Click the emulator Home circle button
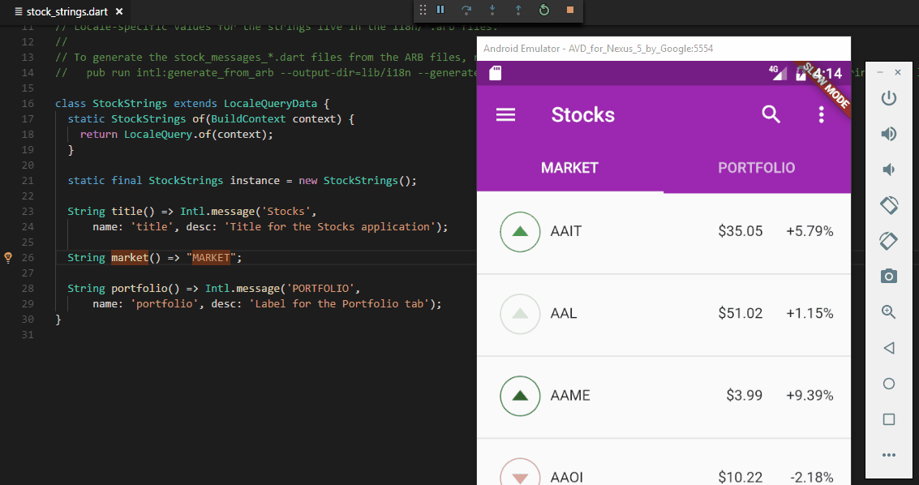Screen dimensions: 919x485 point(888,384)
